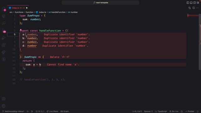Image resolution: width=201 pixels, height=113 pixels.
Task: Toggle secondary side bar layout icon
Action: pos(194,3)
